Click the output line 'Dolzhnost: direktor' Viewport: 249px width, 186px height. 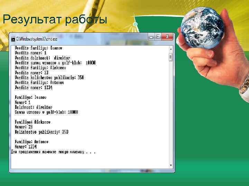pos(34,107)
